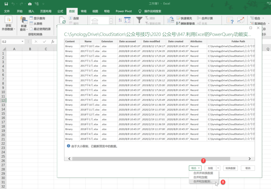Screen dimensions: 271x189
Task: Select row 12 header in worksheet
Action: [3, 101]
